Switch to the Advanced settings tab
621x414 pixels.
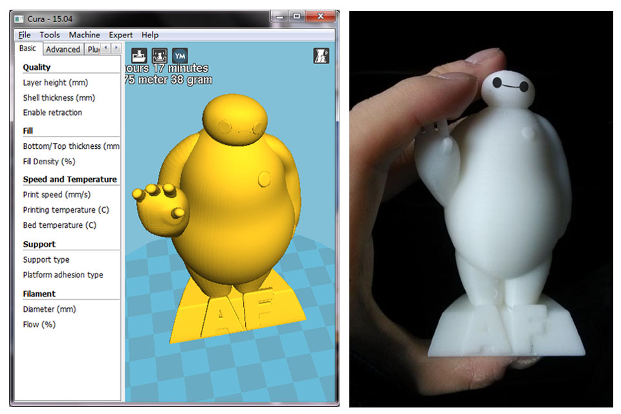[63, 49]
